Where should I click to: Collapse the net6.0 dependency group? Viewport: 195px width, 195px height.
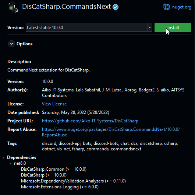[10, 163]
